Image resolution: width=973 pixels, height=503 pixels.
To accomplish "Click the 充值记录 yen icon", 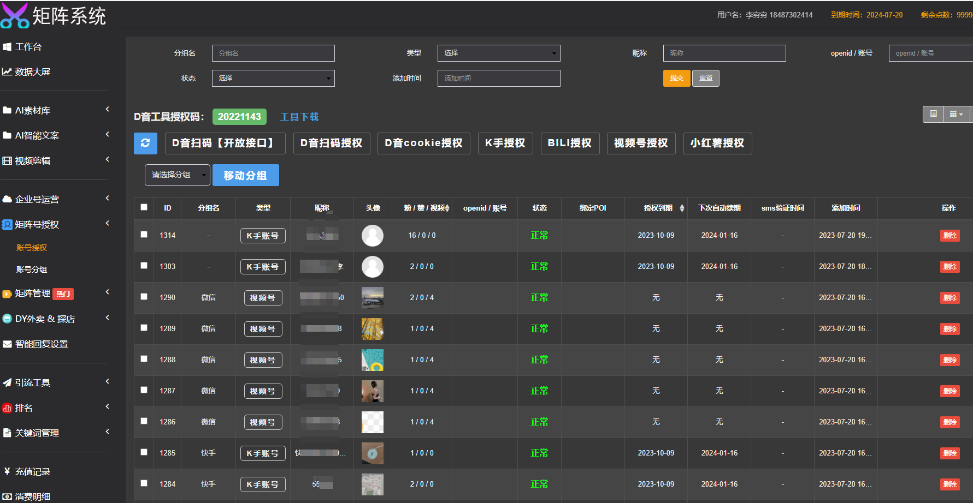I will click(x=7, y=471).
